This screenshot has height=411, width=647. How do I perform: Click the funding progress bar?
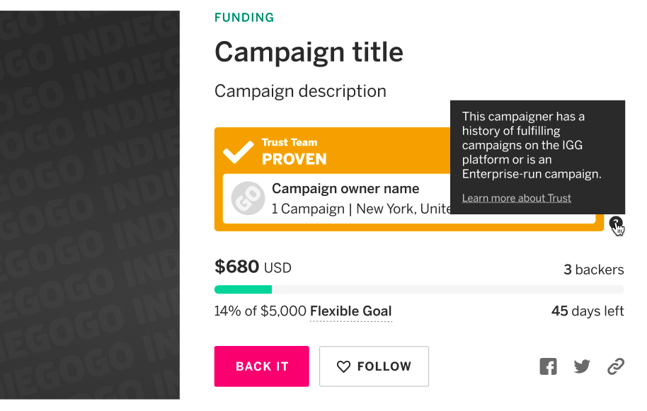tap(419, 289)
